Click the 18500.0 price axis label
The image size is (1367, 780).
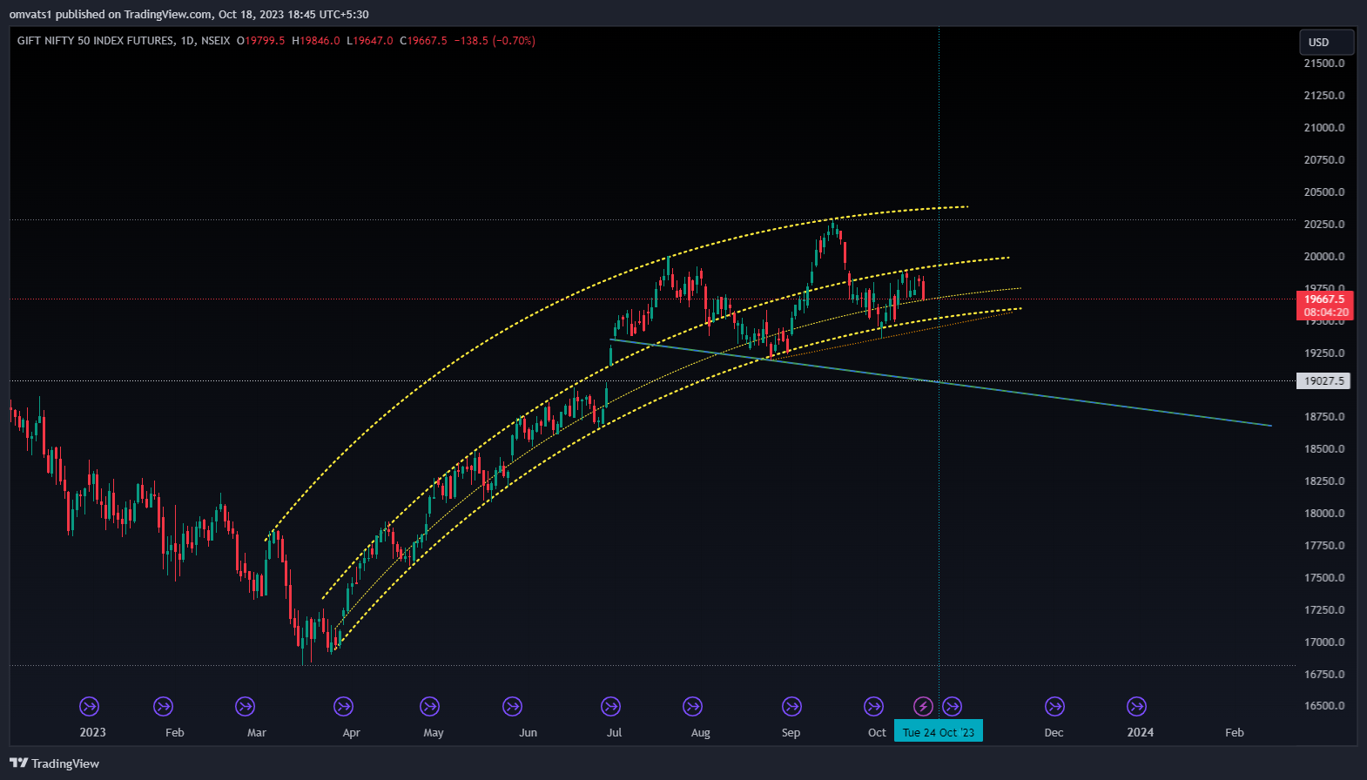1323,449
